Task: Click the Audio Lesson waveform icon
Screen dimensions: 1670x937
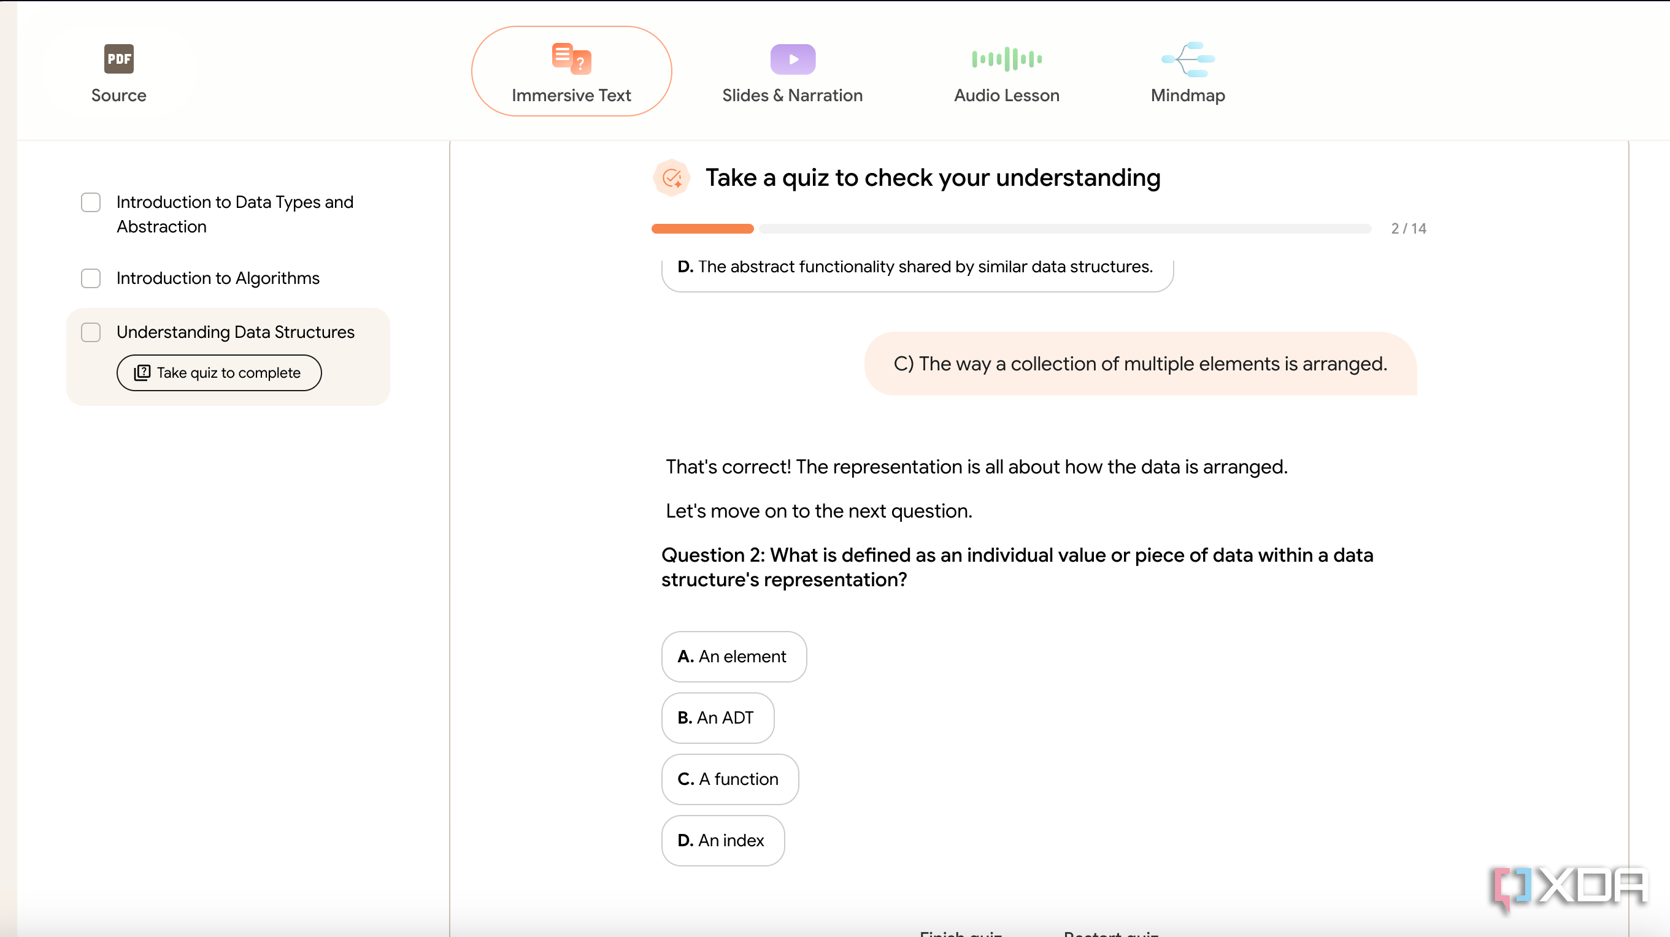Action: (1006, 59)
